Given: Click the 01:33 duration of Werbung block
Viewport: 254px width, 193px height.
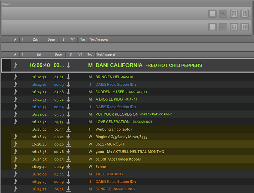Looking at the screenshot, I should pos(59,129).
